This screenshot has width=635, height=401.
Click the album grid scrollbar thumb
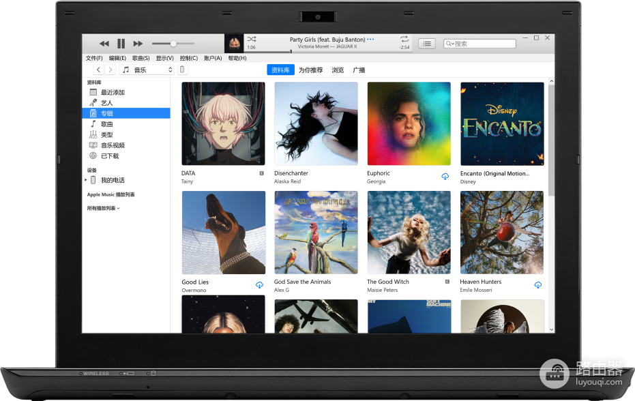[x=551, y=140]
